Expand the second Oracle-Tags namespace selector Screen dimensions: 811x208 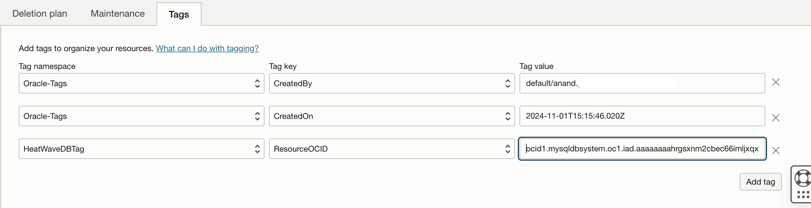point(257,116)
